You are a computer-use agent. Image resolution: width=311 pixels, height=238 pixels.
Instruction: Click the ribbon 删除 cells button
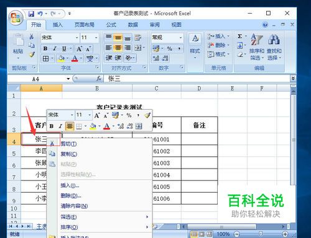pos(218,45)
